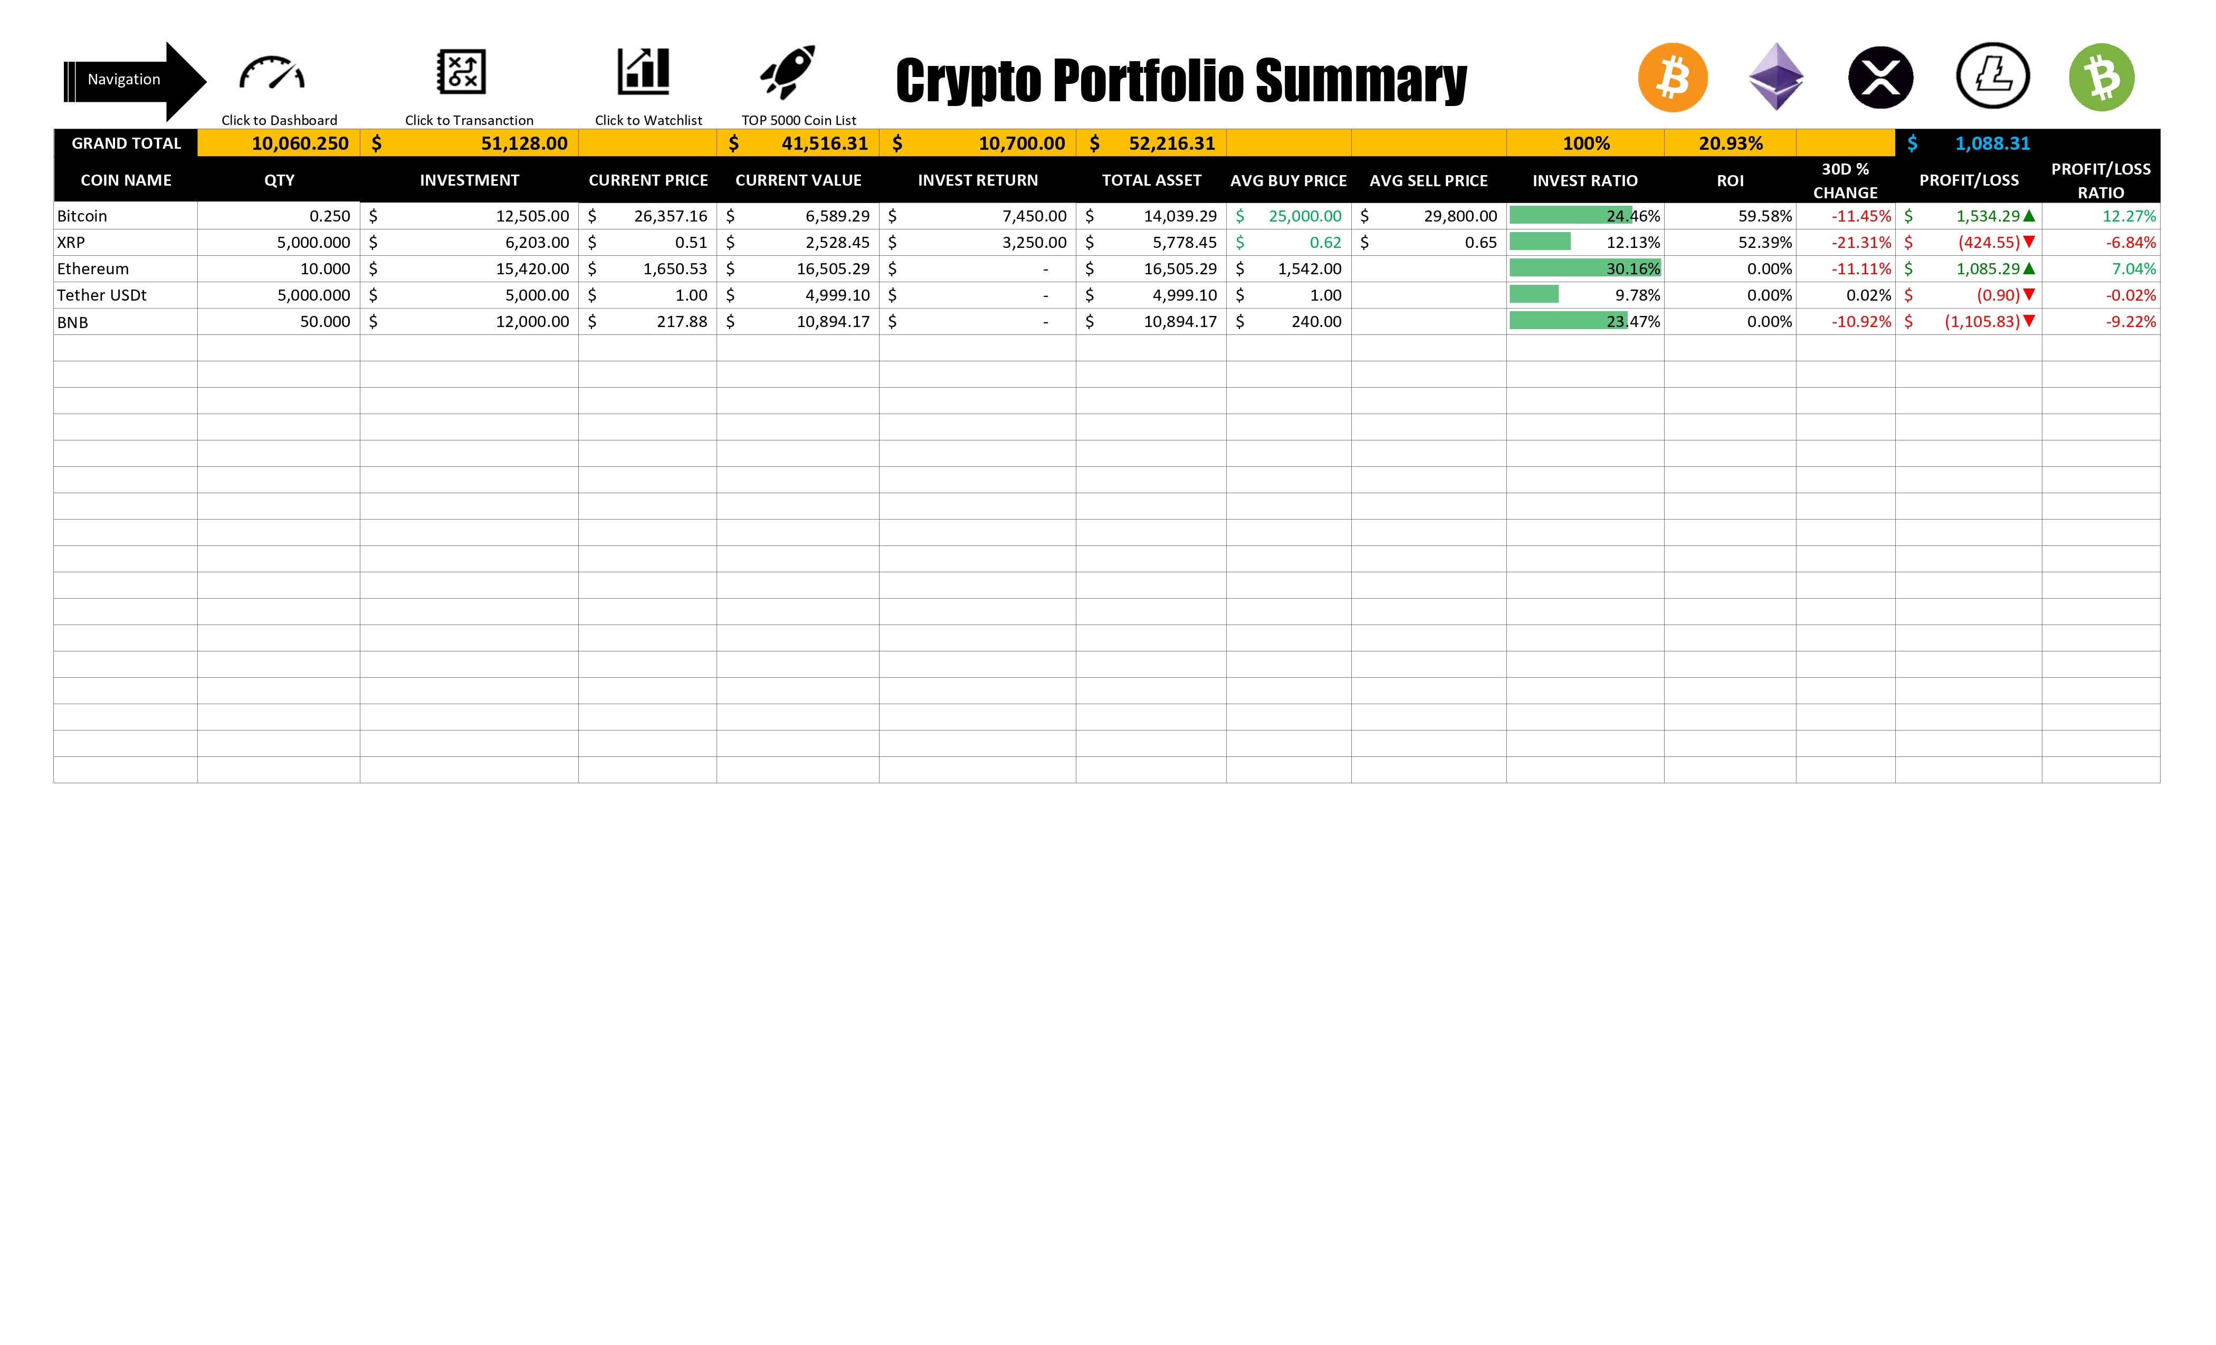Screen dimensions: 2216x1345
Task: Click blue profit total 1,088.31
Action: (1969, 143)
